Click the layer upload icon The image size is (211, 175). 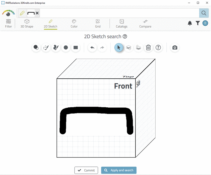pos(129,47)
